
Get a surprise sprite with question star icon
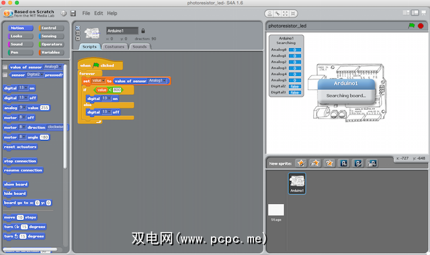329,163
